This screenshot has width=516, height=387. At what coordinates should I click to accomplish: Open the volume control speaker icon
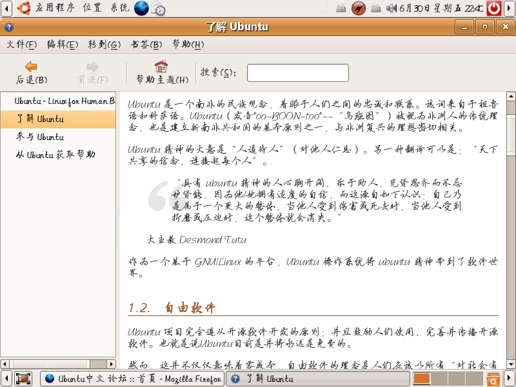tap(392, 8)
